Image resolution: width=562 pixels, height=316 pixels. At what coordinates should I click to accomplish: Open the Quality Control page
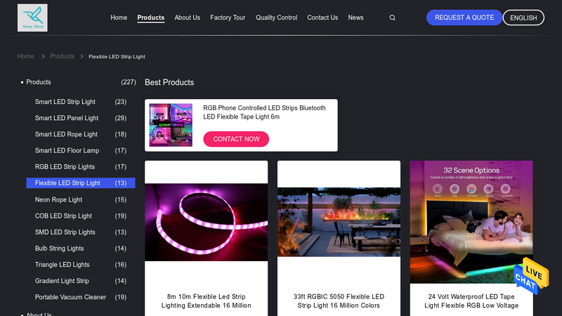[x=276, y=18]
